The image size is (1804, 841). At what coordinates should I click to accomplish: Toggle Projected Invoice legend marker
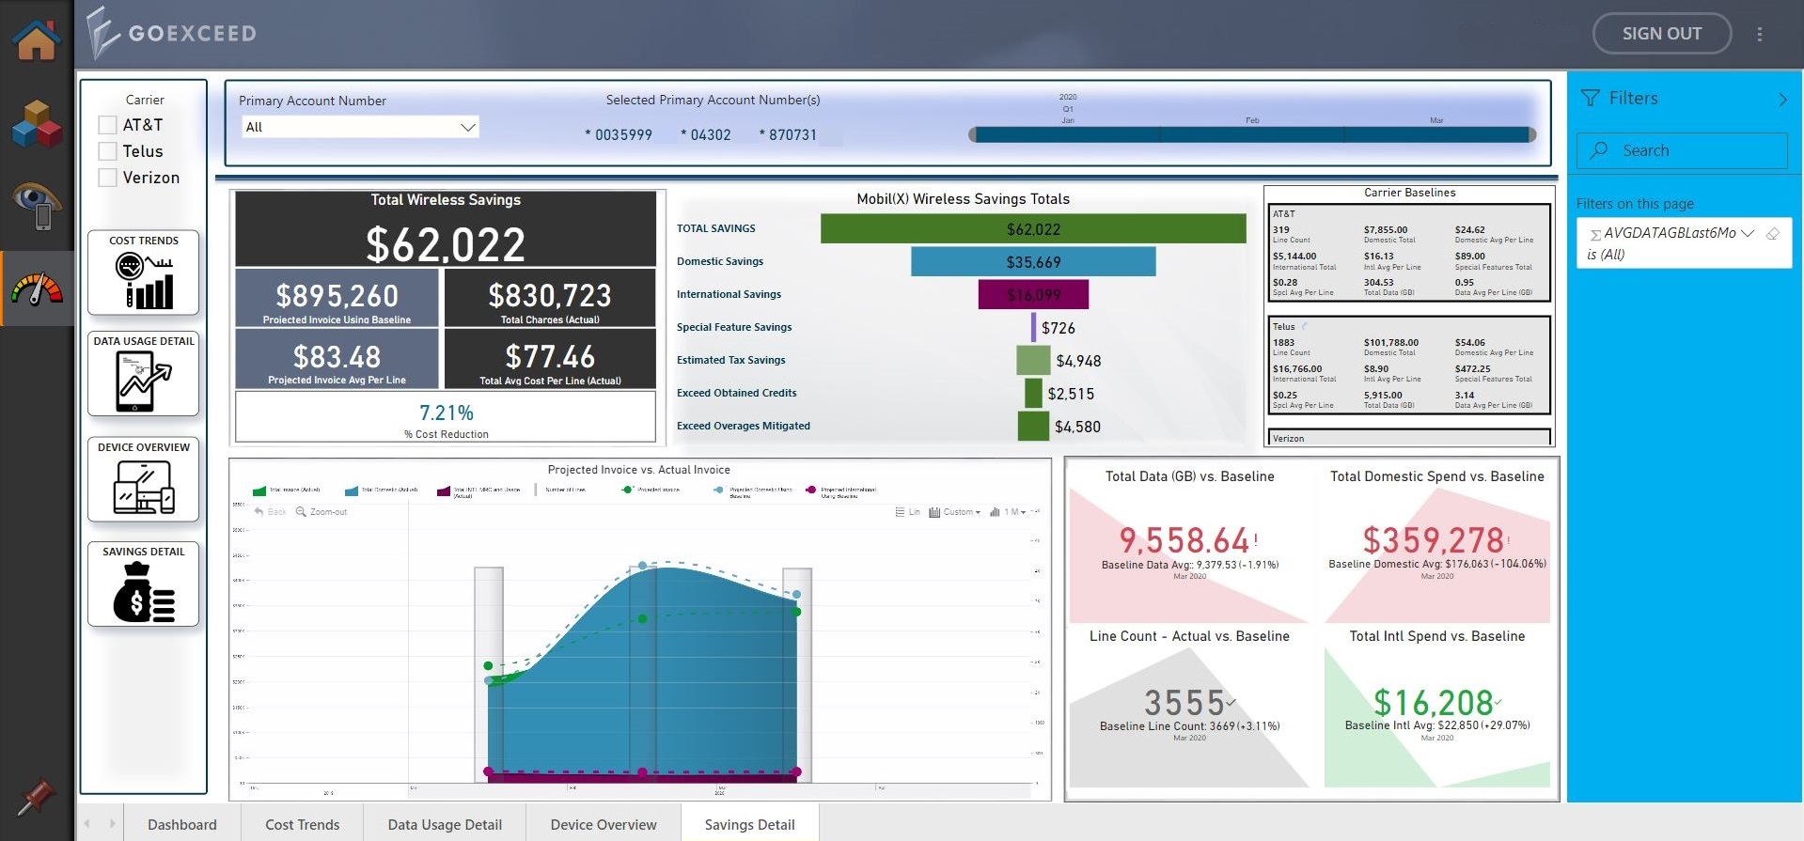click(627, 490)
